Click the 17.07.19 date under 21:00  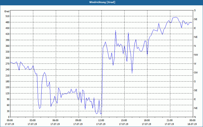[x=169, y=124]
